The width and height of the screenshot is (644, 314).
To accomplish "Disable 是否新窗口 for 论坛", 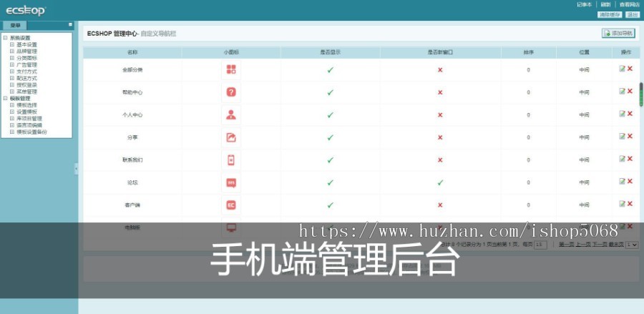I will point(440,182).
